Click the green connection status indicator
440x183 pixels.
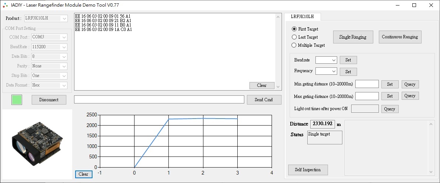(17, 100)
